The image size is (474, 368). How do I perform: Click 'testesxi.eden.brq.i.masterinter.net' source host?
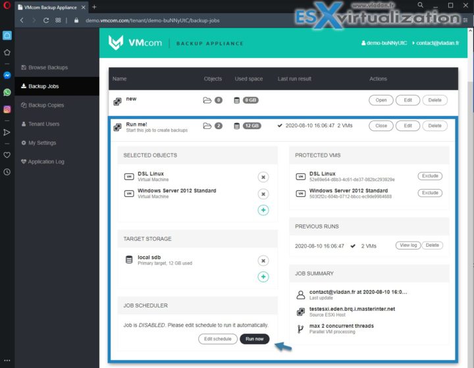pos(352,309)
